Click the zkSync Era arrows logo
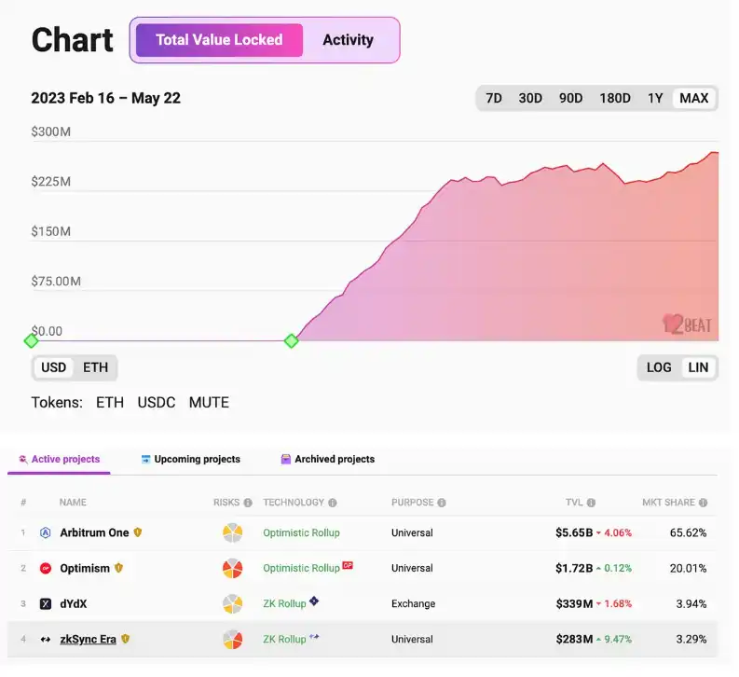The image size is (739, 677). [x=46, y=640]
